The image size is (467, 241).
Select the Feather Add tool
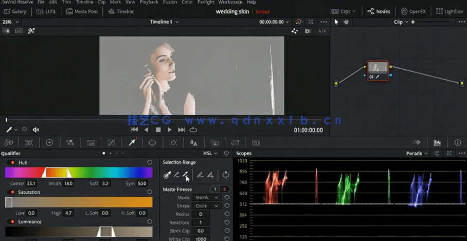pos(210,175)
